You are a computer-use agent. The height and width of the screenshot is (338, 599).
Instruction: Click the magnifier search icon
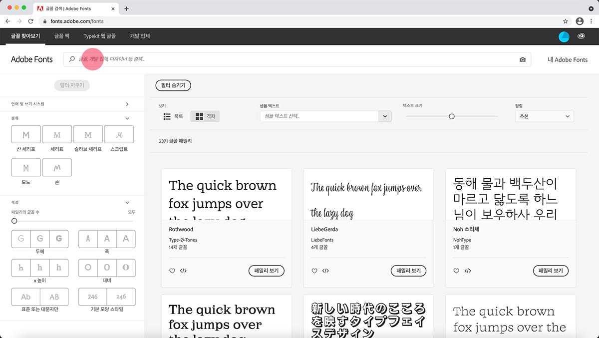click(72, 59)
